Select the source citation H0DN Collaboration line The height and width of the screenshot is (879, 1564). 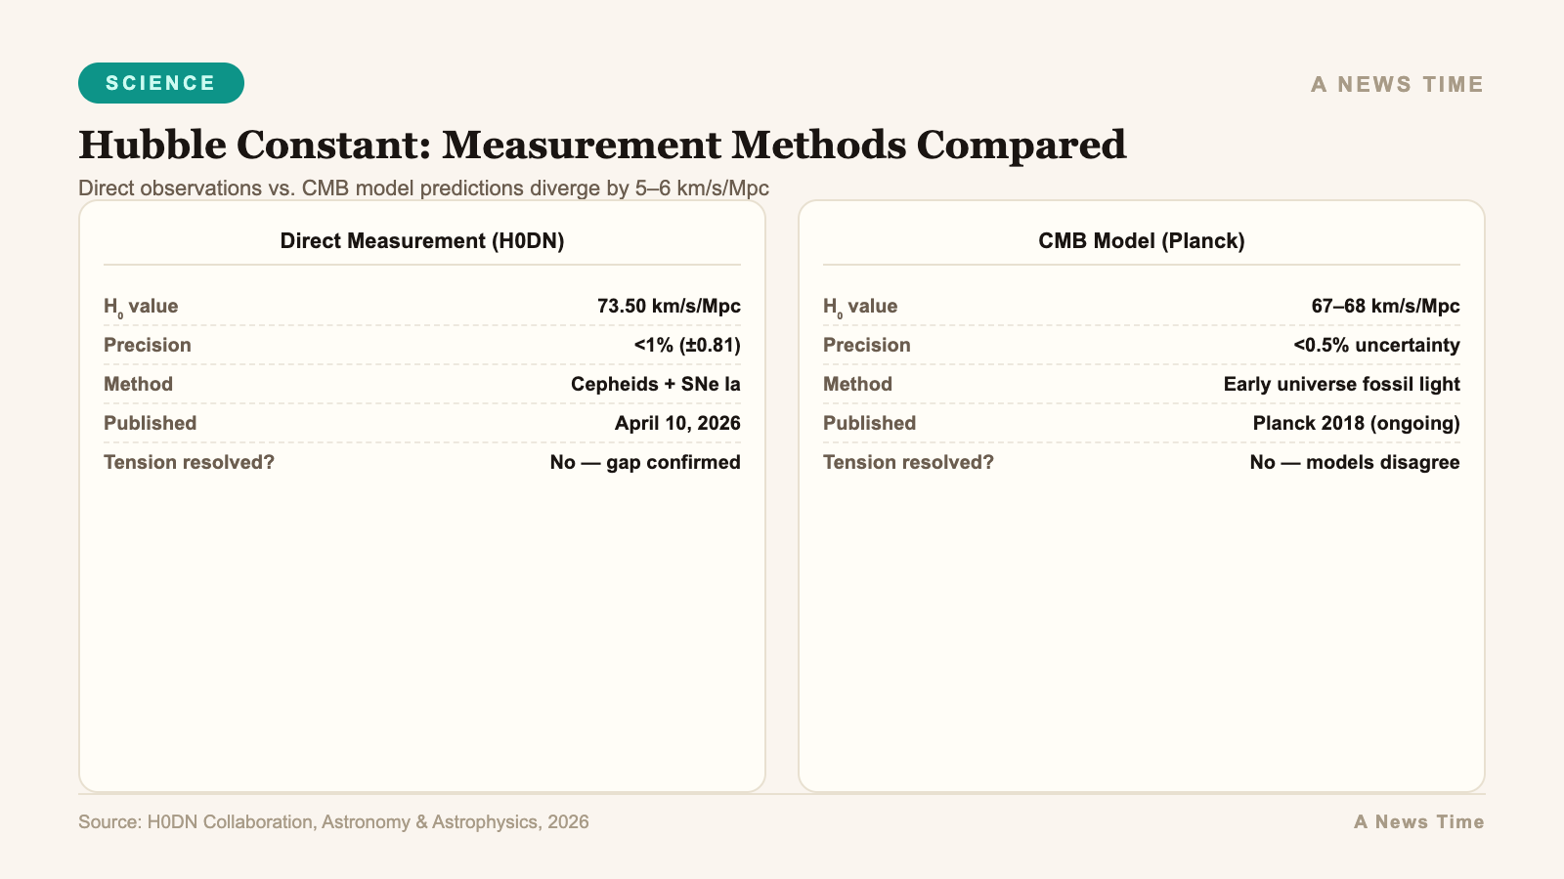pyautogui.click(x=334, y=821)
